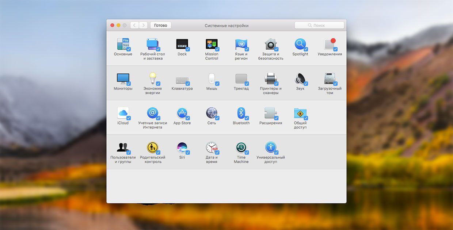The height and width of the screenshot is (230, 453).
Task: Open Mission Control settings
Action: coord(212,44)
